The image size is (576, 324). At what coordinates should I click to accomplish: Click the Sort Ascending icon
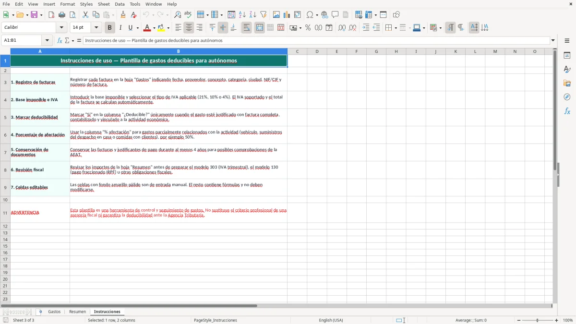click(x=242, y=15)
